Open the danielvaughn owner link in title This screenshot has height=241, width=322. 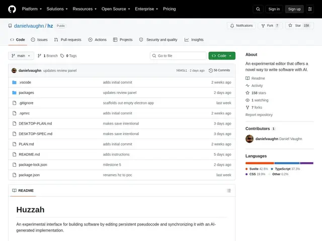tap(29, 26)
